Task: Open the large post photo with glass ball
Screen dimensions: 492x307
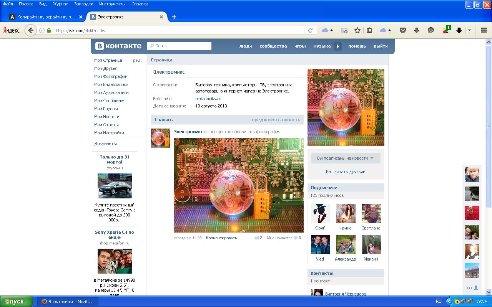Action: tap(239, 185)
